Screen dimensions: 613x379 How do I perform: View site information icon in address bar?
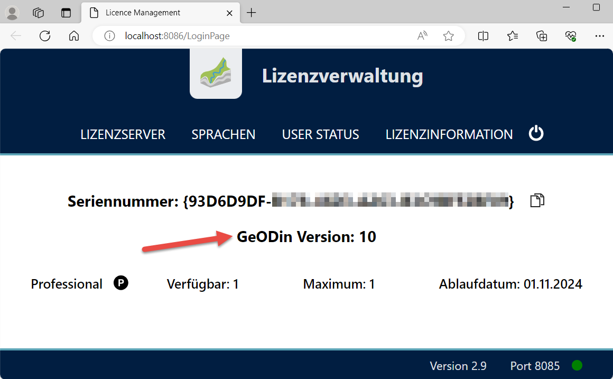point(109,36)
